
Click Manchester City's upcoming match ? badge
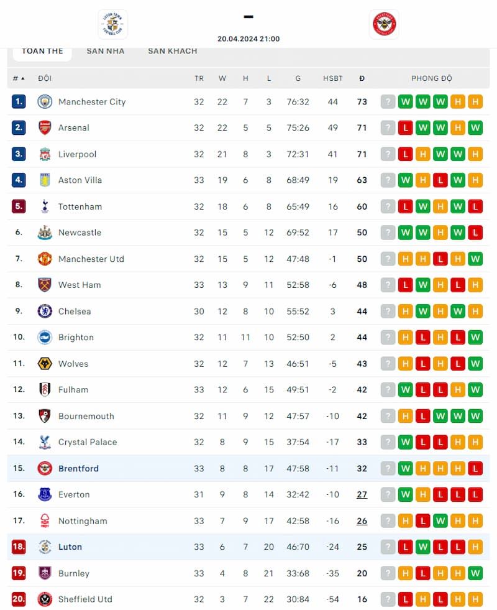[388, 101]
